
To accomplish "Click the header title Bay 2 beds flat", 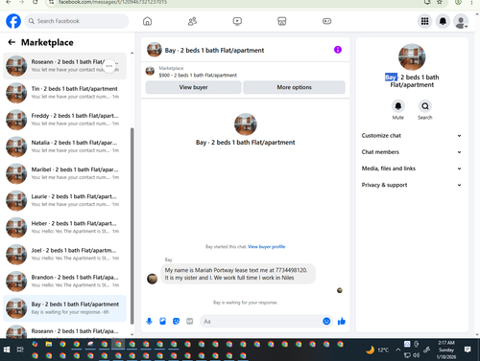I will [214, 50].
